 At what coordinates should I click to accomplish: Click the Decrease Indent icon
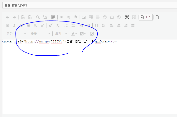[x=81, y=25]
